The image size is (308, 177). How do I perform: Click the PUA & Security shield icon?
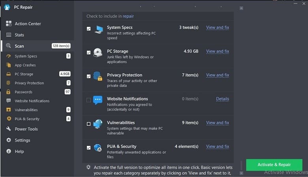[x=98, y=148]
